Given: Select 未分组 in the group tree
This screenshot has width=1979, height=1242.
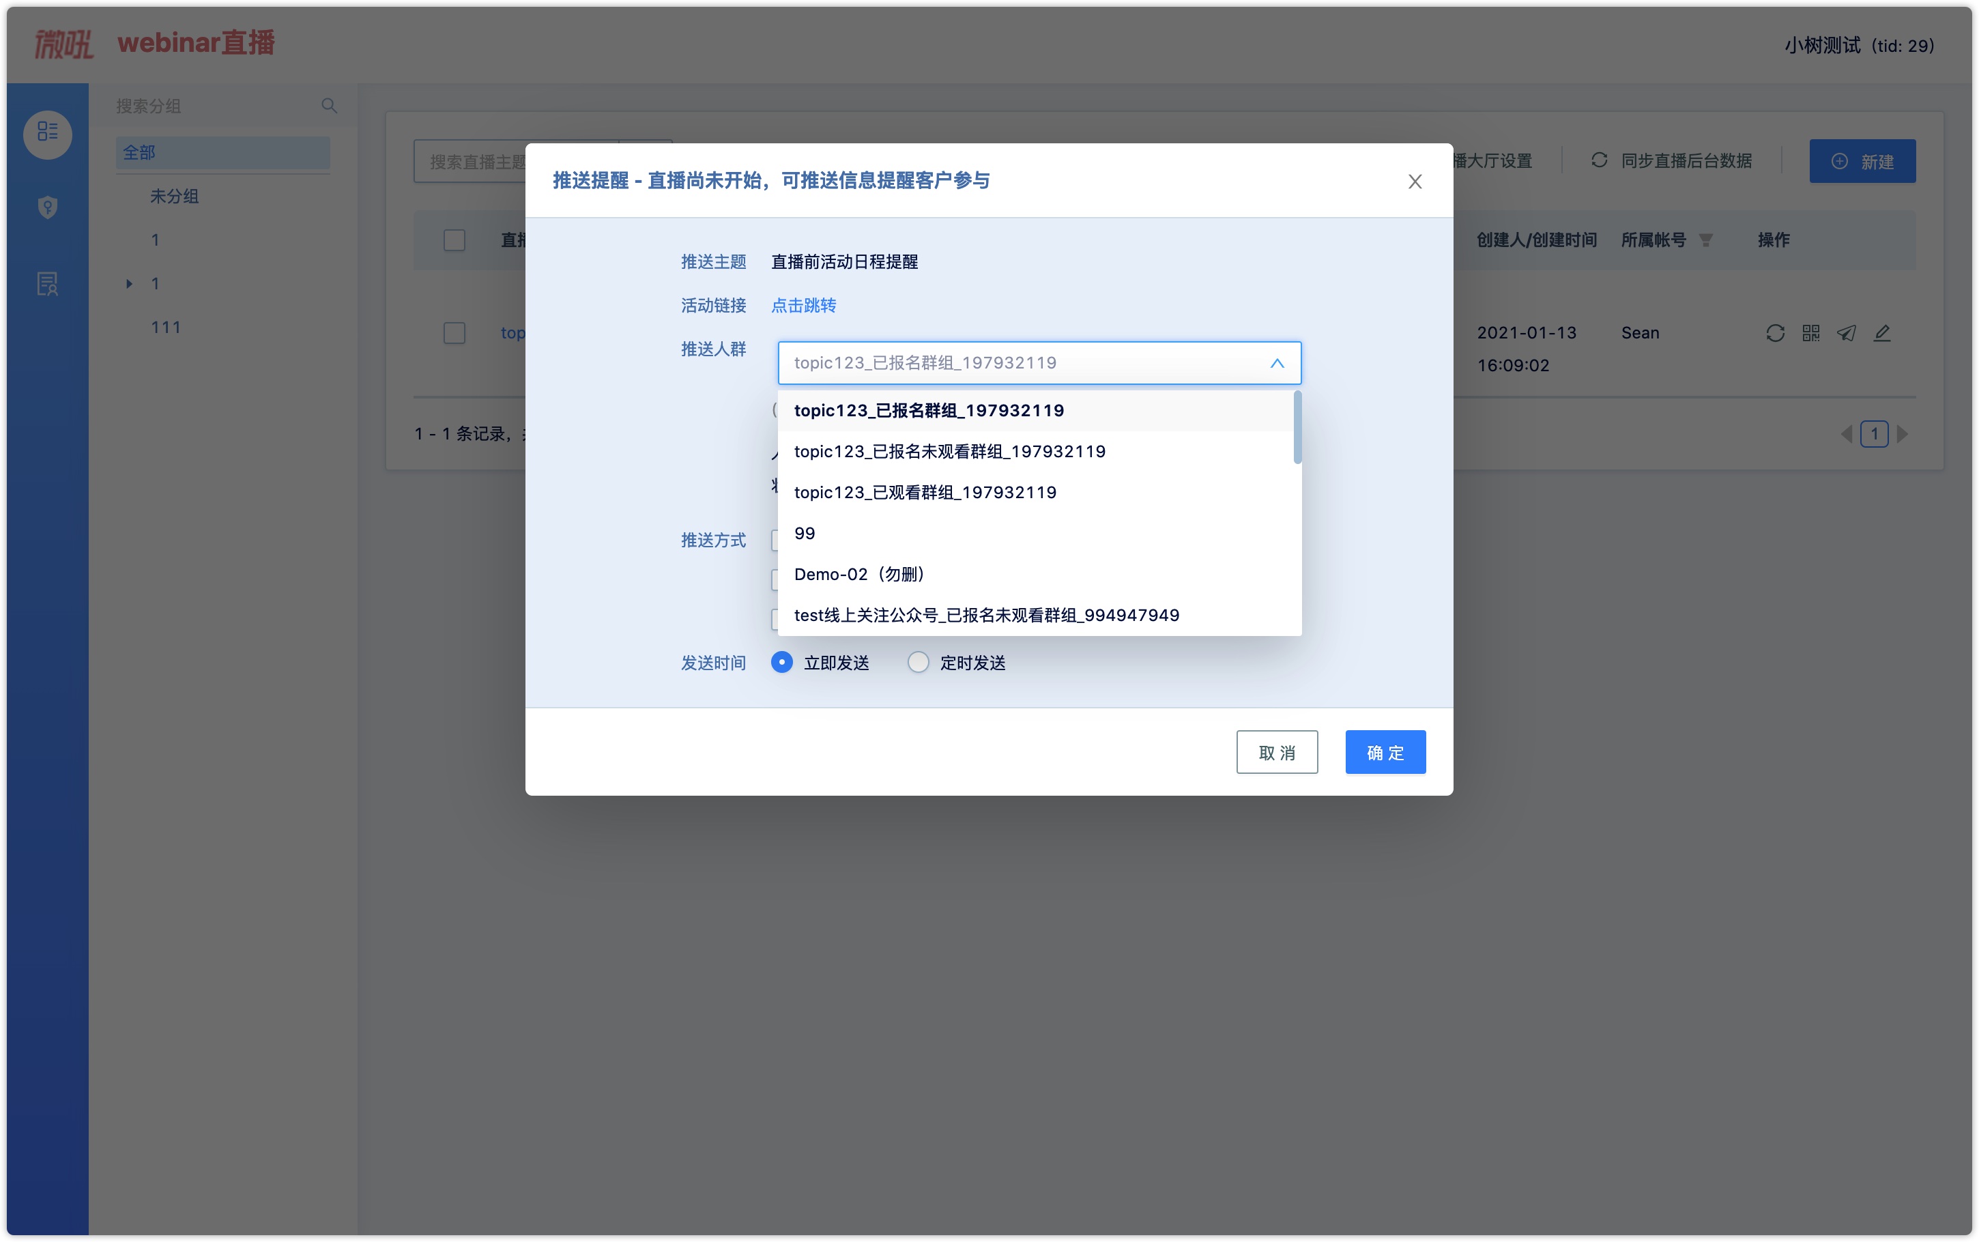Looking at the screenshot, I should click(x=174, y=197).
